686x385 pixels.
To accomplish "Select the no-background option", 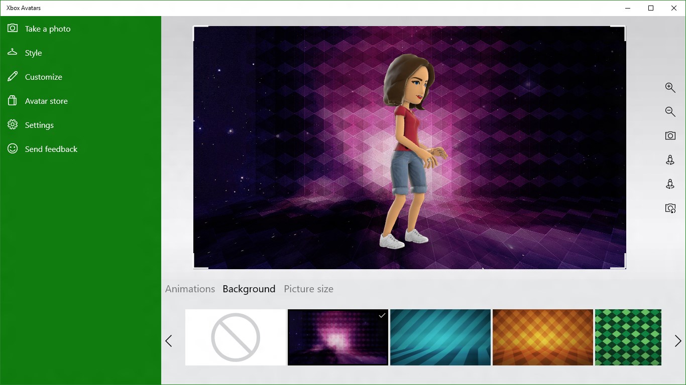I will pyautogui.click(x=235, y=337).
